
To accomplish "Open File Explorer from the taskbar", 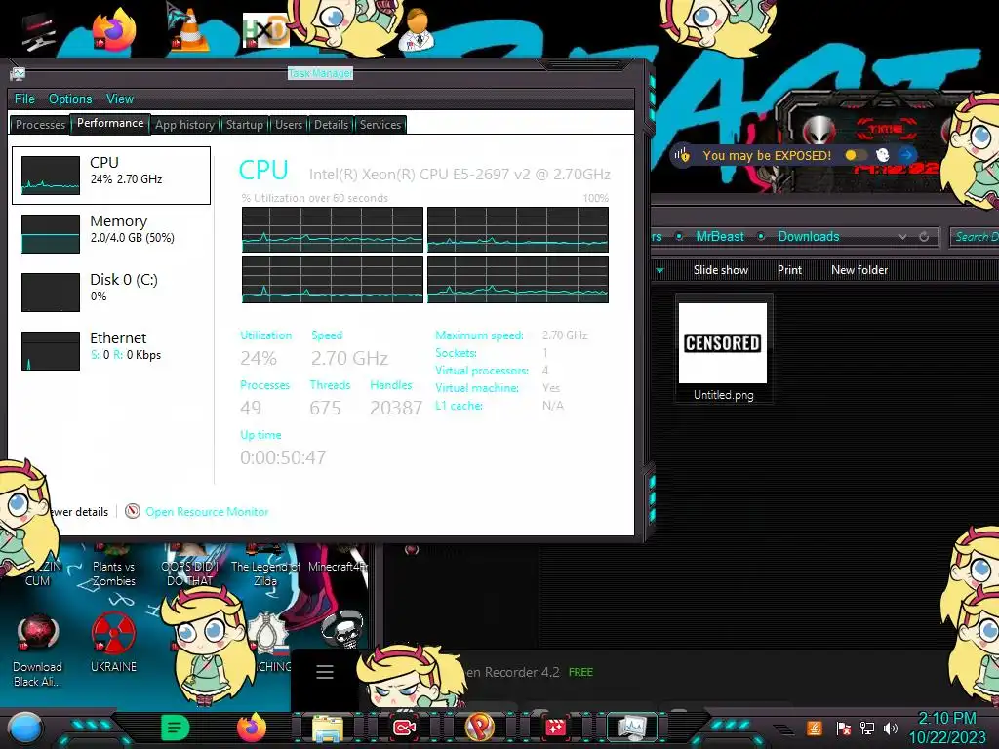I will (328, 728).
